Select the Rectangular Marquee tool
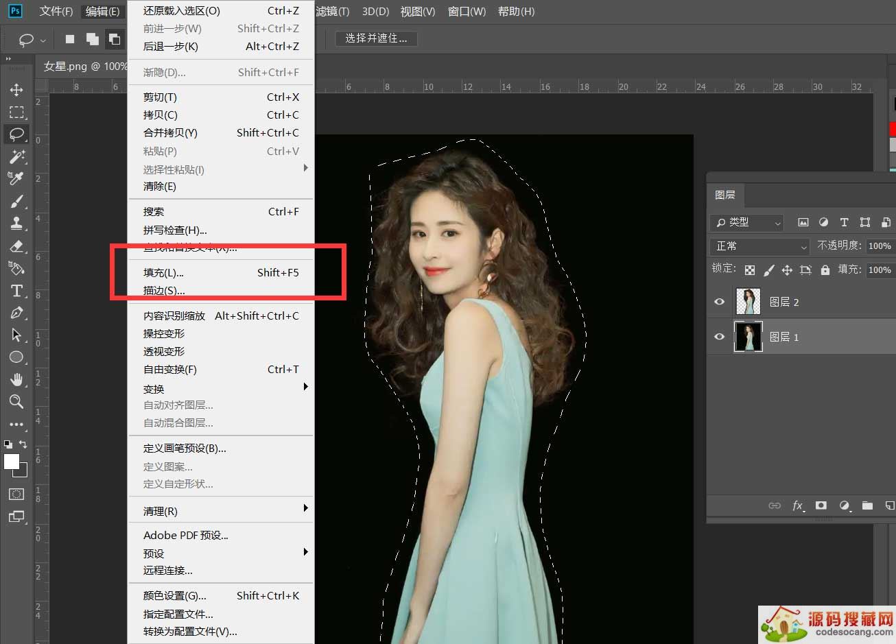This screenshot has height=644, width=896. click(x=16, y=112)
